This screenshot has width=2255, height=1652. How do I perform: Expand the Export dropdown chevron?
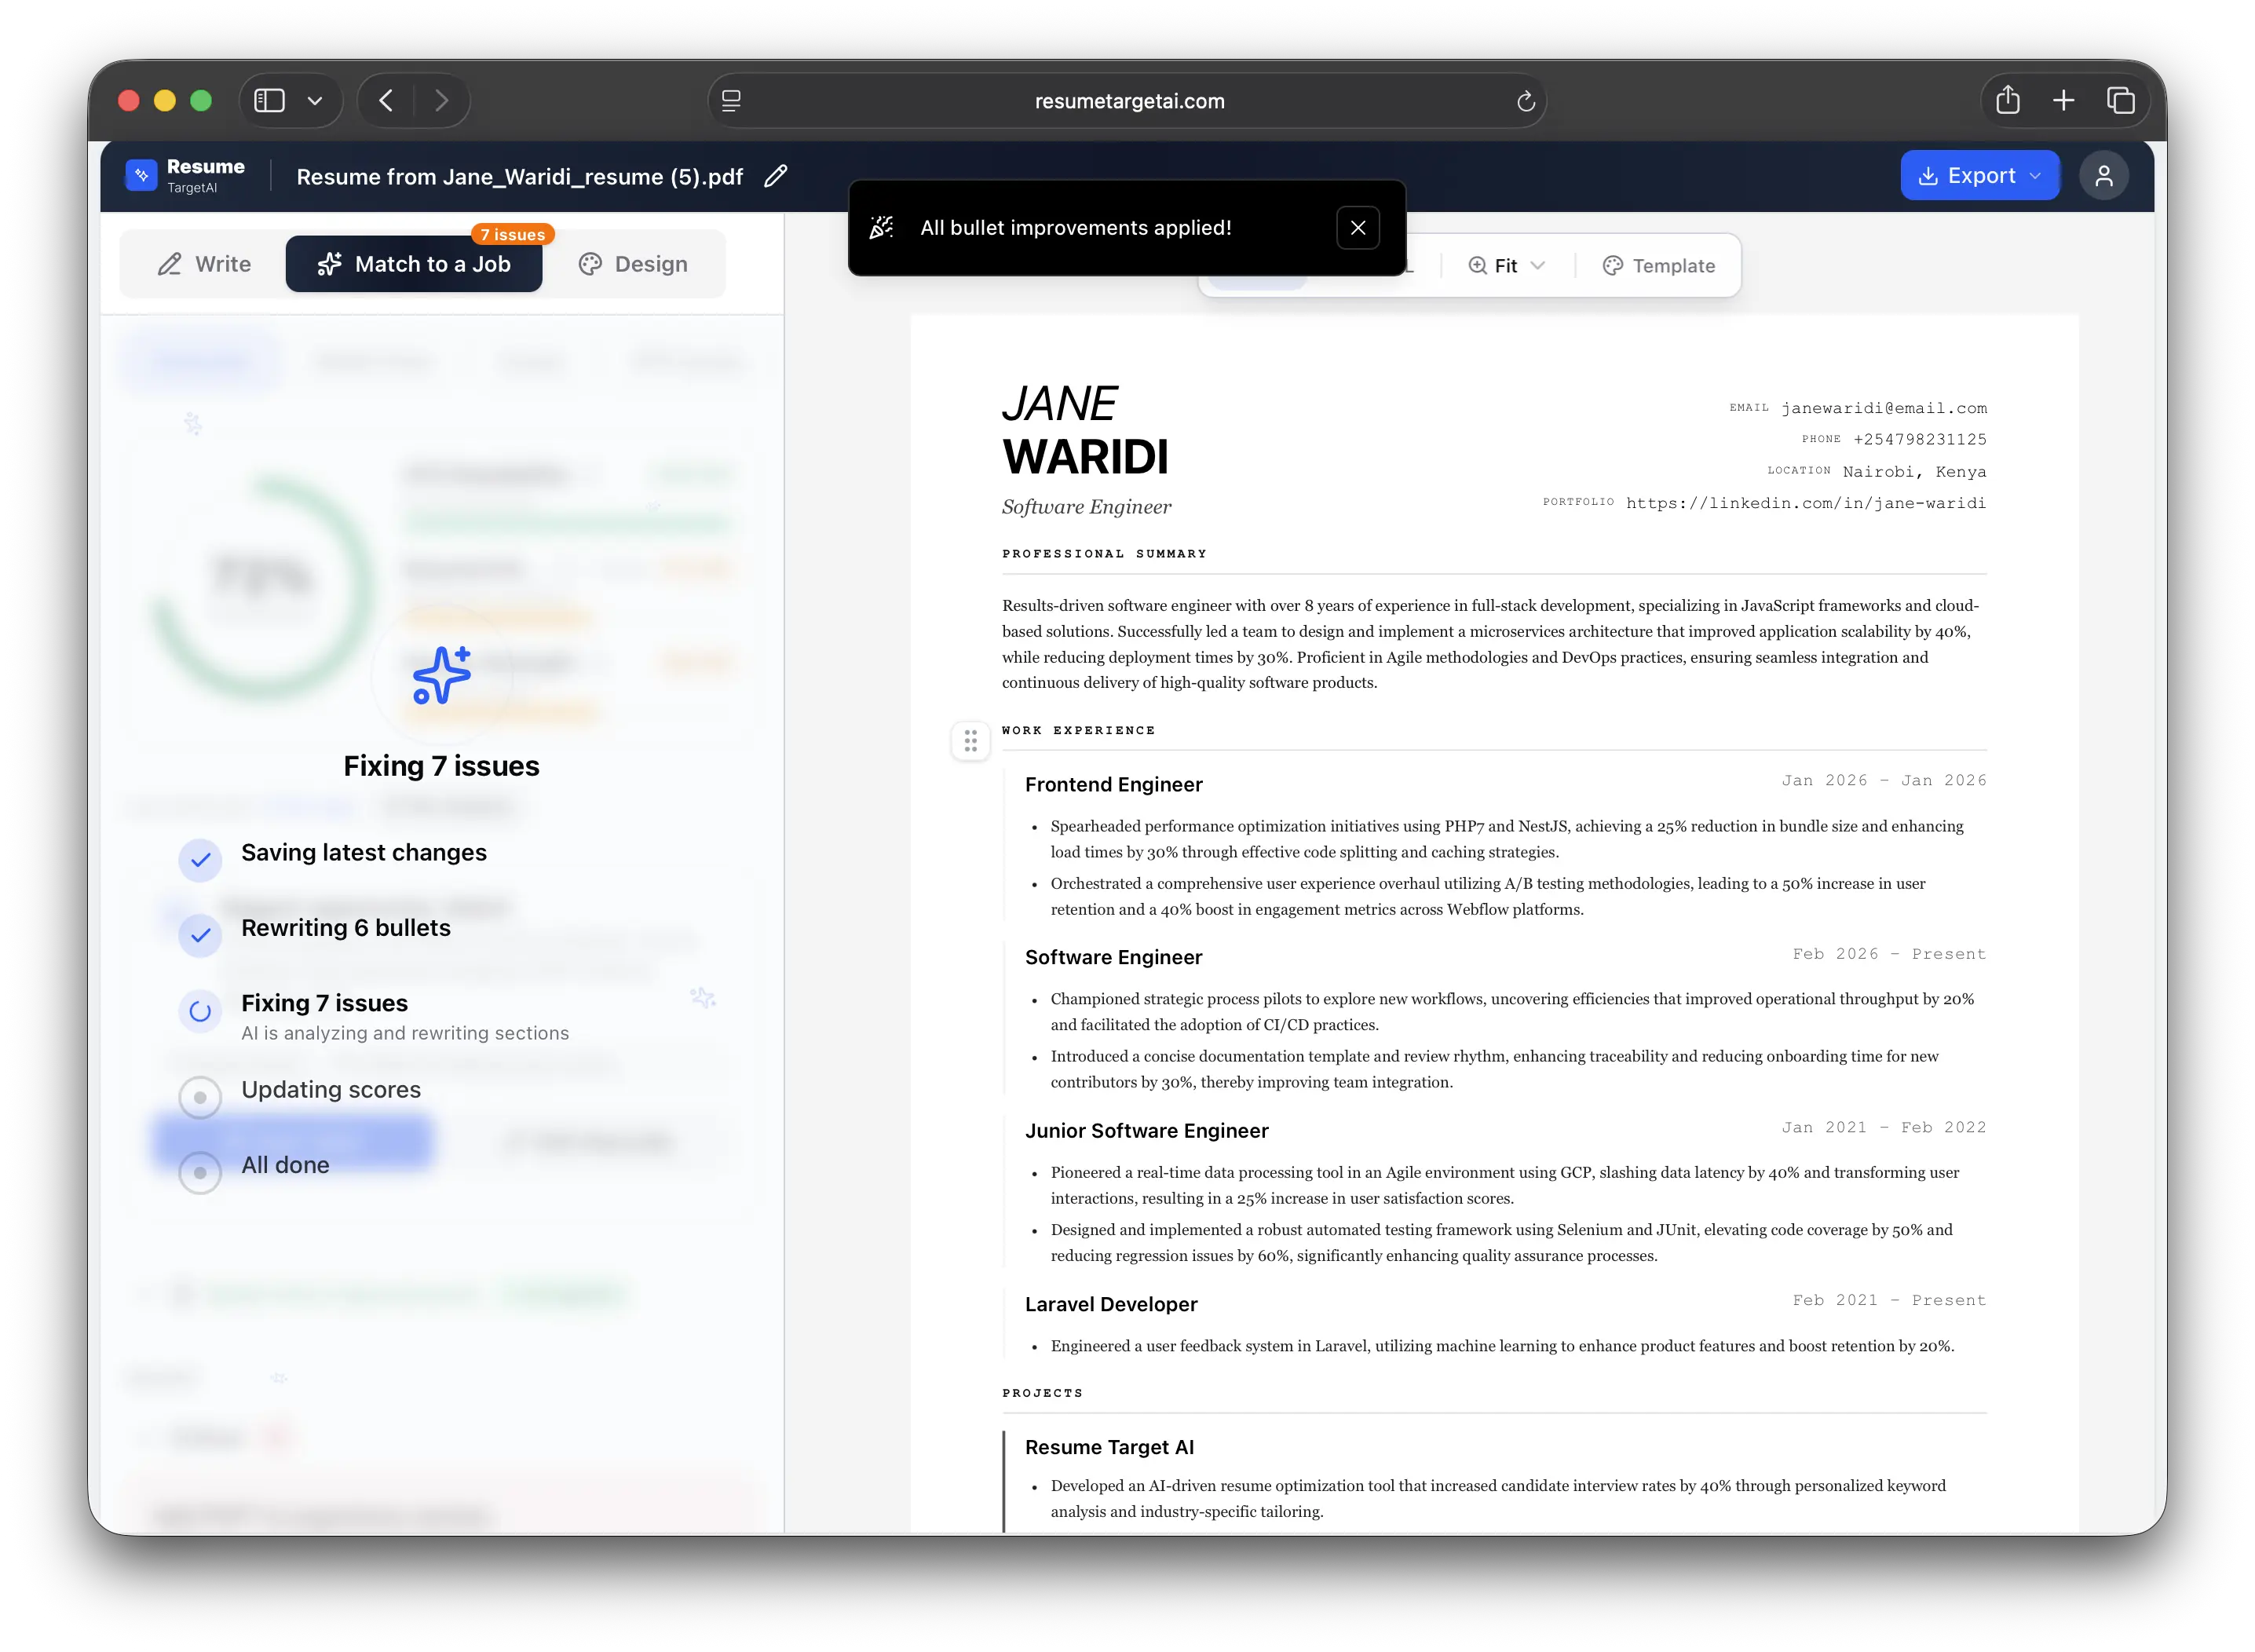(2037, 175)
